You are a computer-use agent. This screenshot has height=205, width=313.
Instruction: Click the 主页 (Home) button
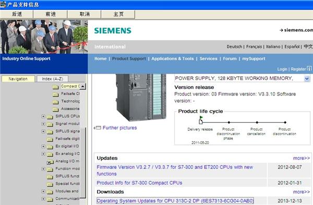[118, 14]
